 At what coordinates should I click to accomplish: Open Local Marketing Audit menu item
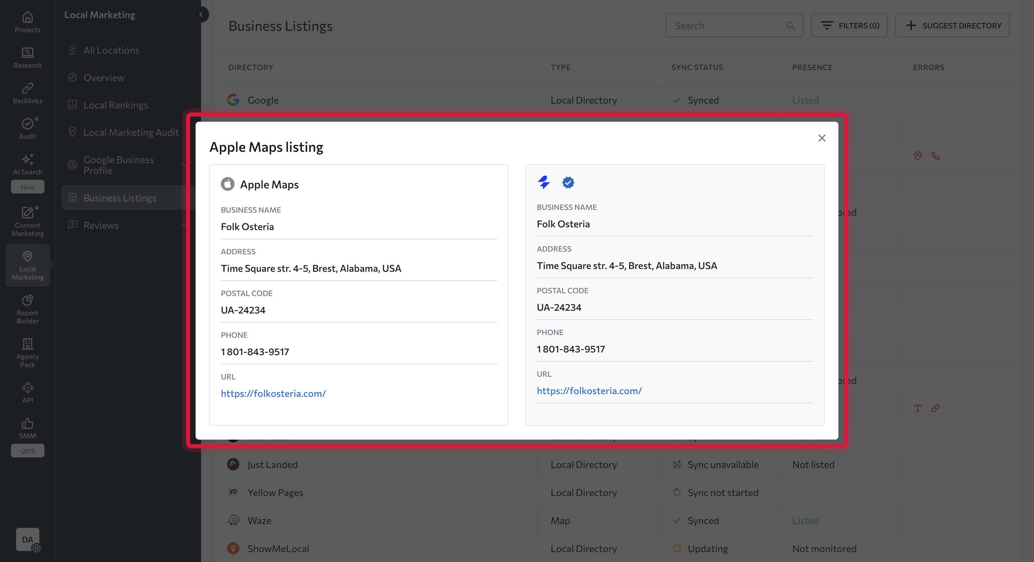131,132
